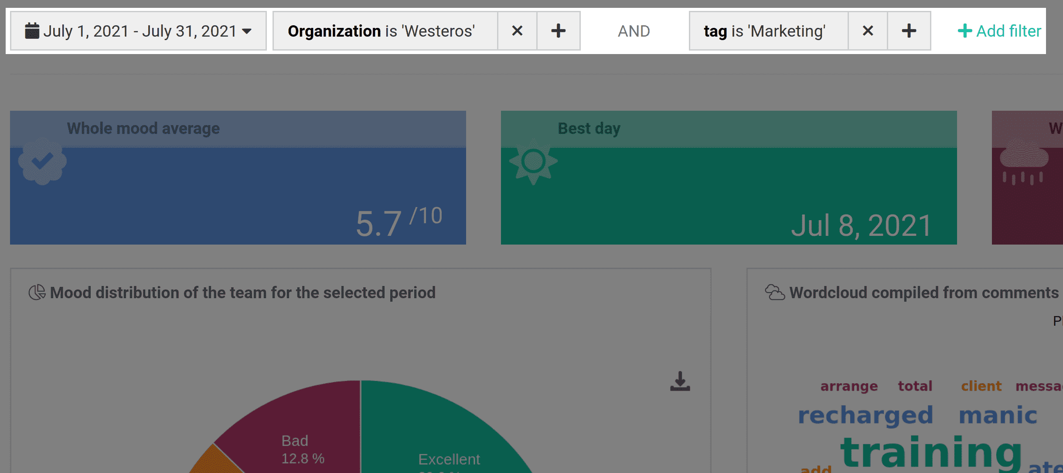Click the sun icon on Best day card
The width and height of the screenshot is (1063, 473).
coord(533,162)
